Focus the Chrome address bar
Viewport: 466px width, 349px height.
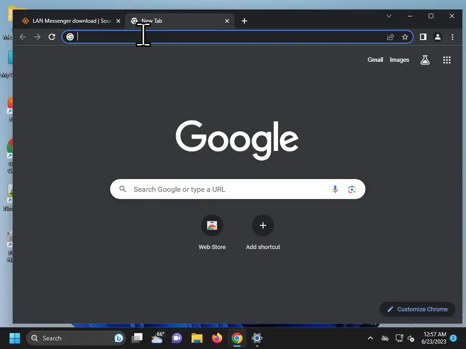(238, 37)
